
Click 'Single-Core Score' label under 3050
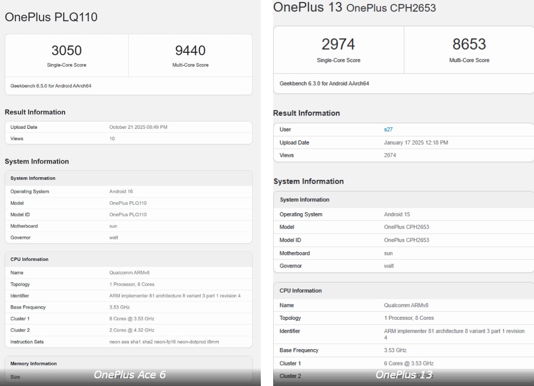[x=66, y=65]
